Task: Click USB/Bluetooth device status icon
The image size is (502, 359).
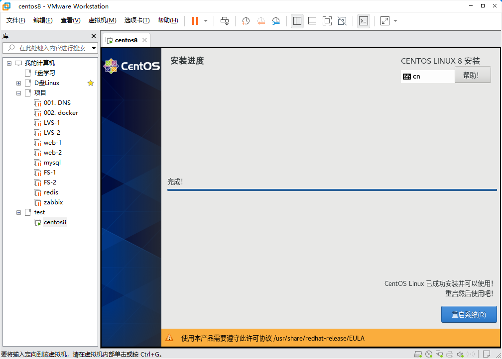Action: 471,354
